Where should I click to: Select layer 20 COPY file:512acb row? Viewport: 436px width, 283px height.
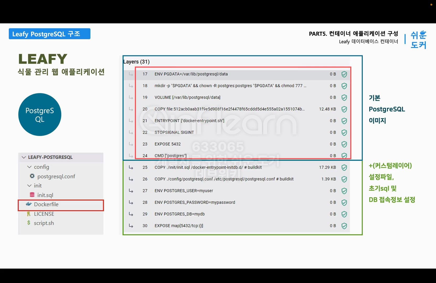(237, 109)
